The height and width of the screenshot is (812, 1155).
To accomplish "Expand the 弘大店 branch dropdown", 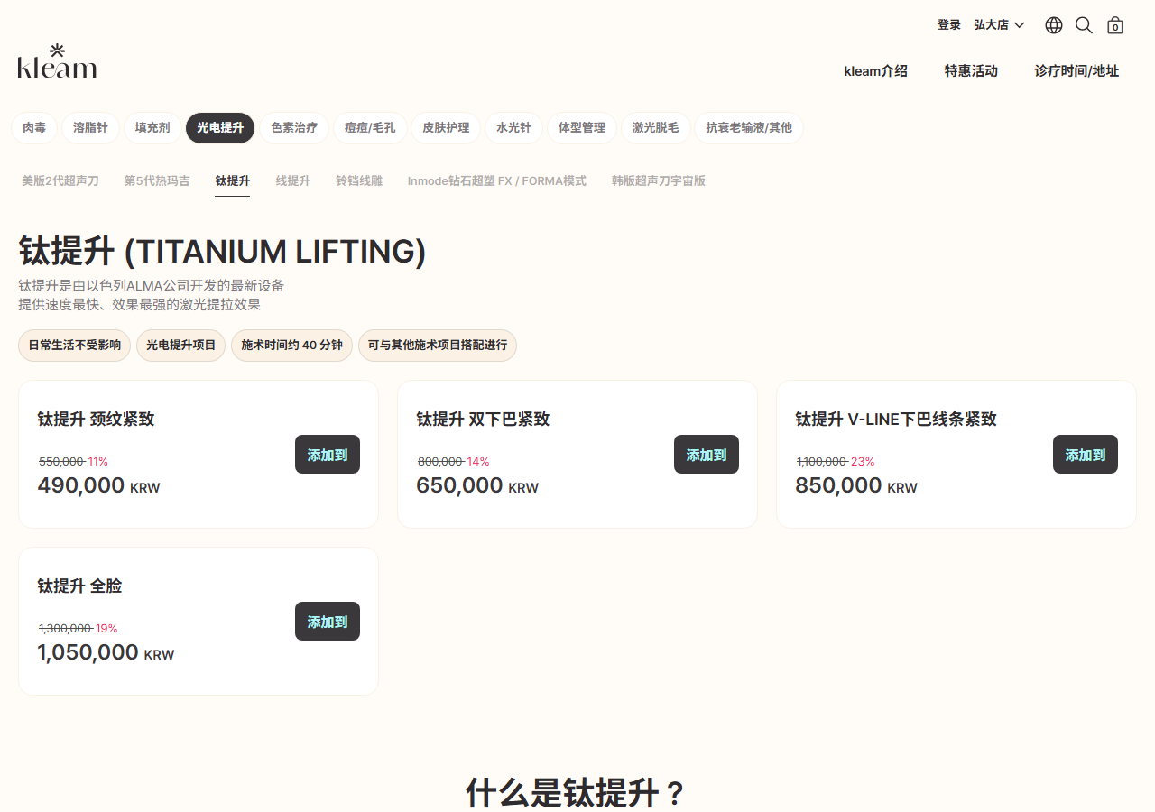I will tap(999, 25).
